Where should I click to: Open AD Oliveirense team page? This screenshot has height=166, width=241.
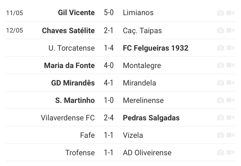coord(147,153)
